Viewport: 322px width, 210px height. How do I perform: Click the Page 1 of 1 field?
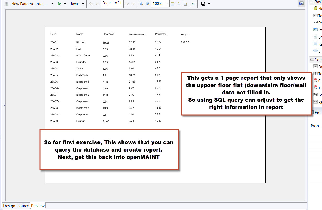[x=112, y=3]
